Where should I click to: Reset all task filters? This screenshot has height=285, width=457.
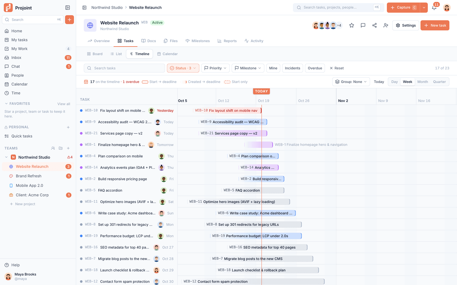point(337,68)
